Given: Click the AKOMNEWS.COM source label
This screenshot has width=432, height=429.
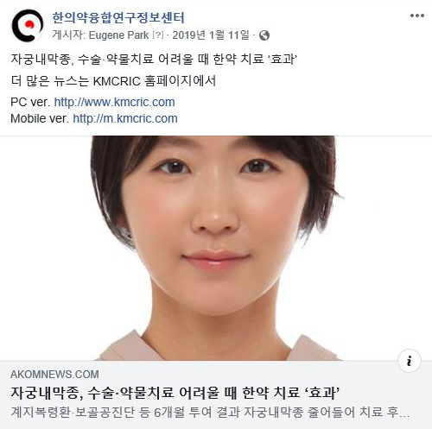Looking at the screenshot, I should 54,375.
